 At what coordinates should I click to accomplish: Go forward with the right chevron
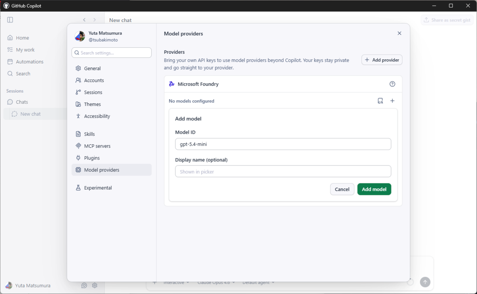(x=95, y=20)
